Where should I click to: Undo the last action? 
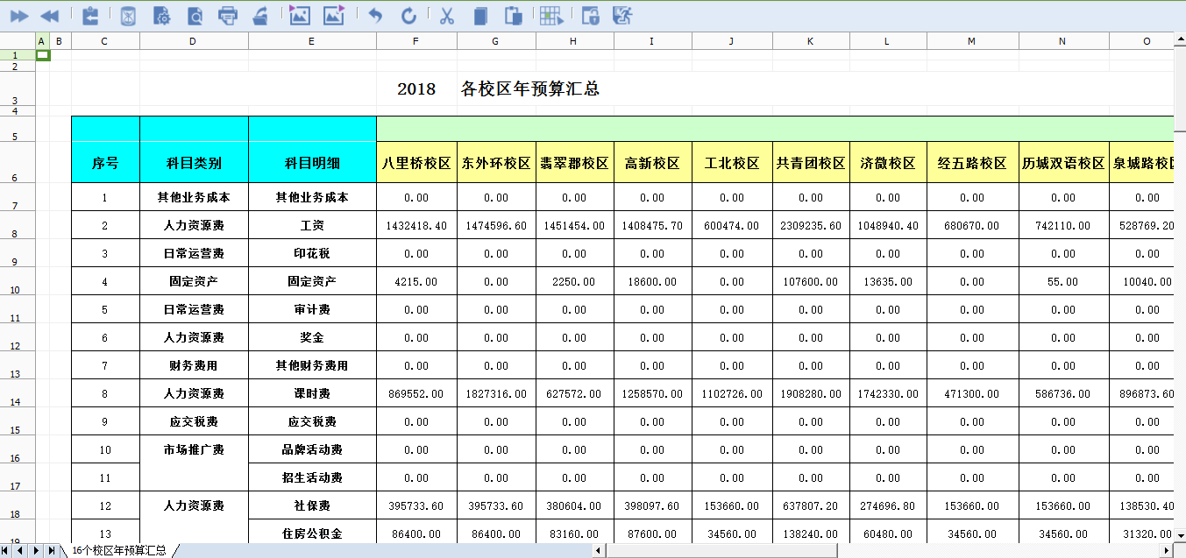point(375,15)
